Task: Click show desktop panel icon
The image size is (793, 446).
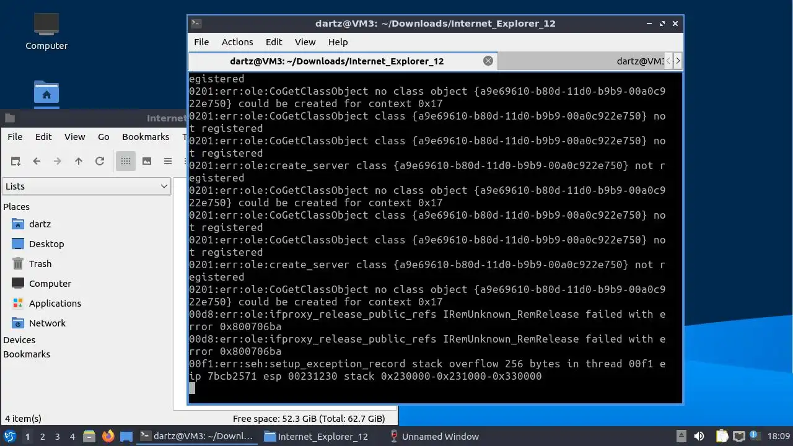Action: (x=127, y=436)
